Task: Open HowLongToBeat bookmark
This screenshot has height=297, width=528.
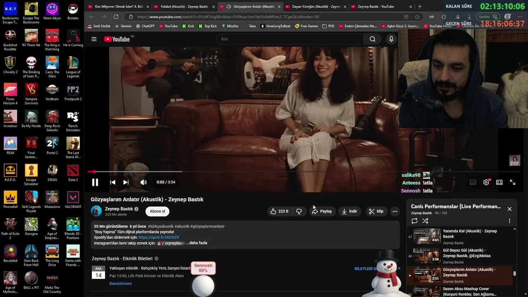Action: tap(276, 26)
